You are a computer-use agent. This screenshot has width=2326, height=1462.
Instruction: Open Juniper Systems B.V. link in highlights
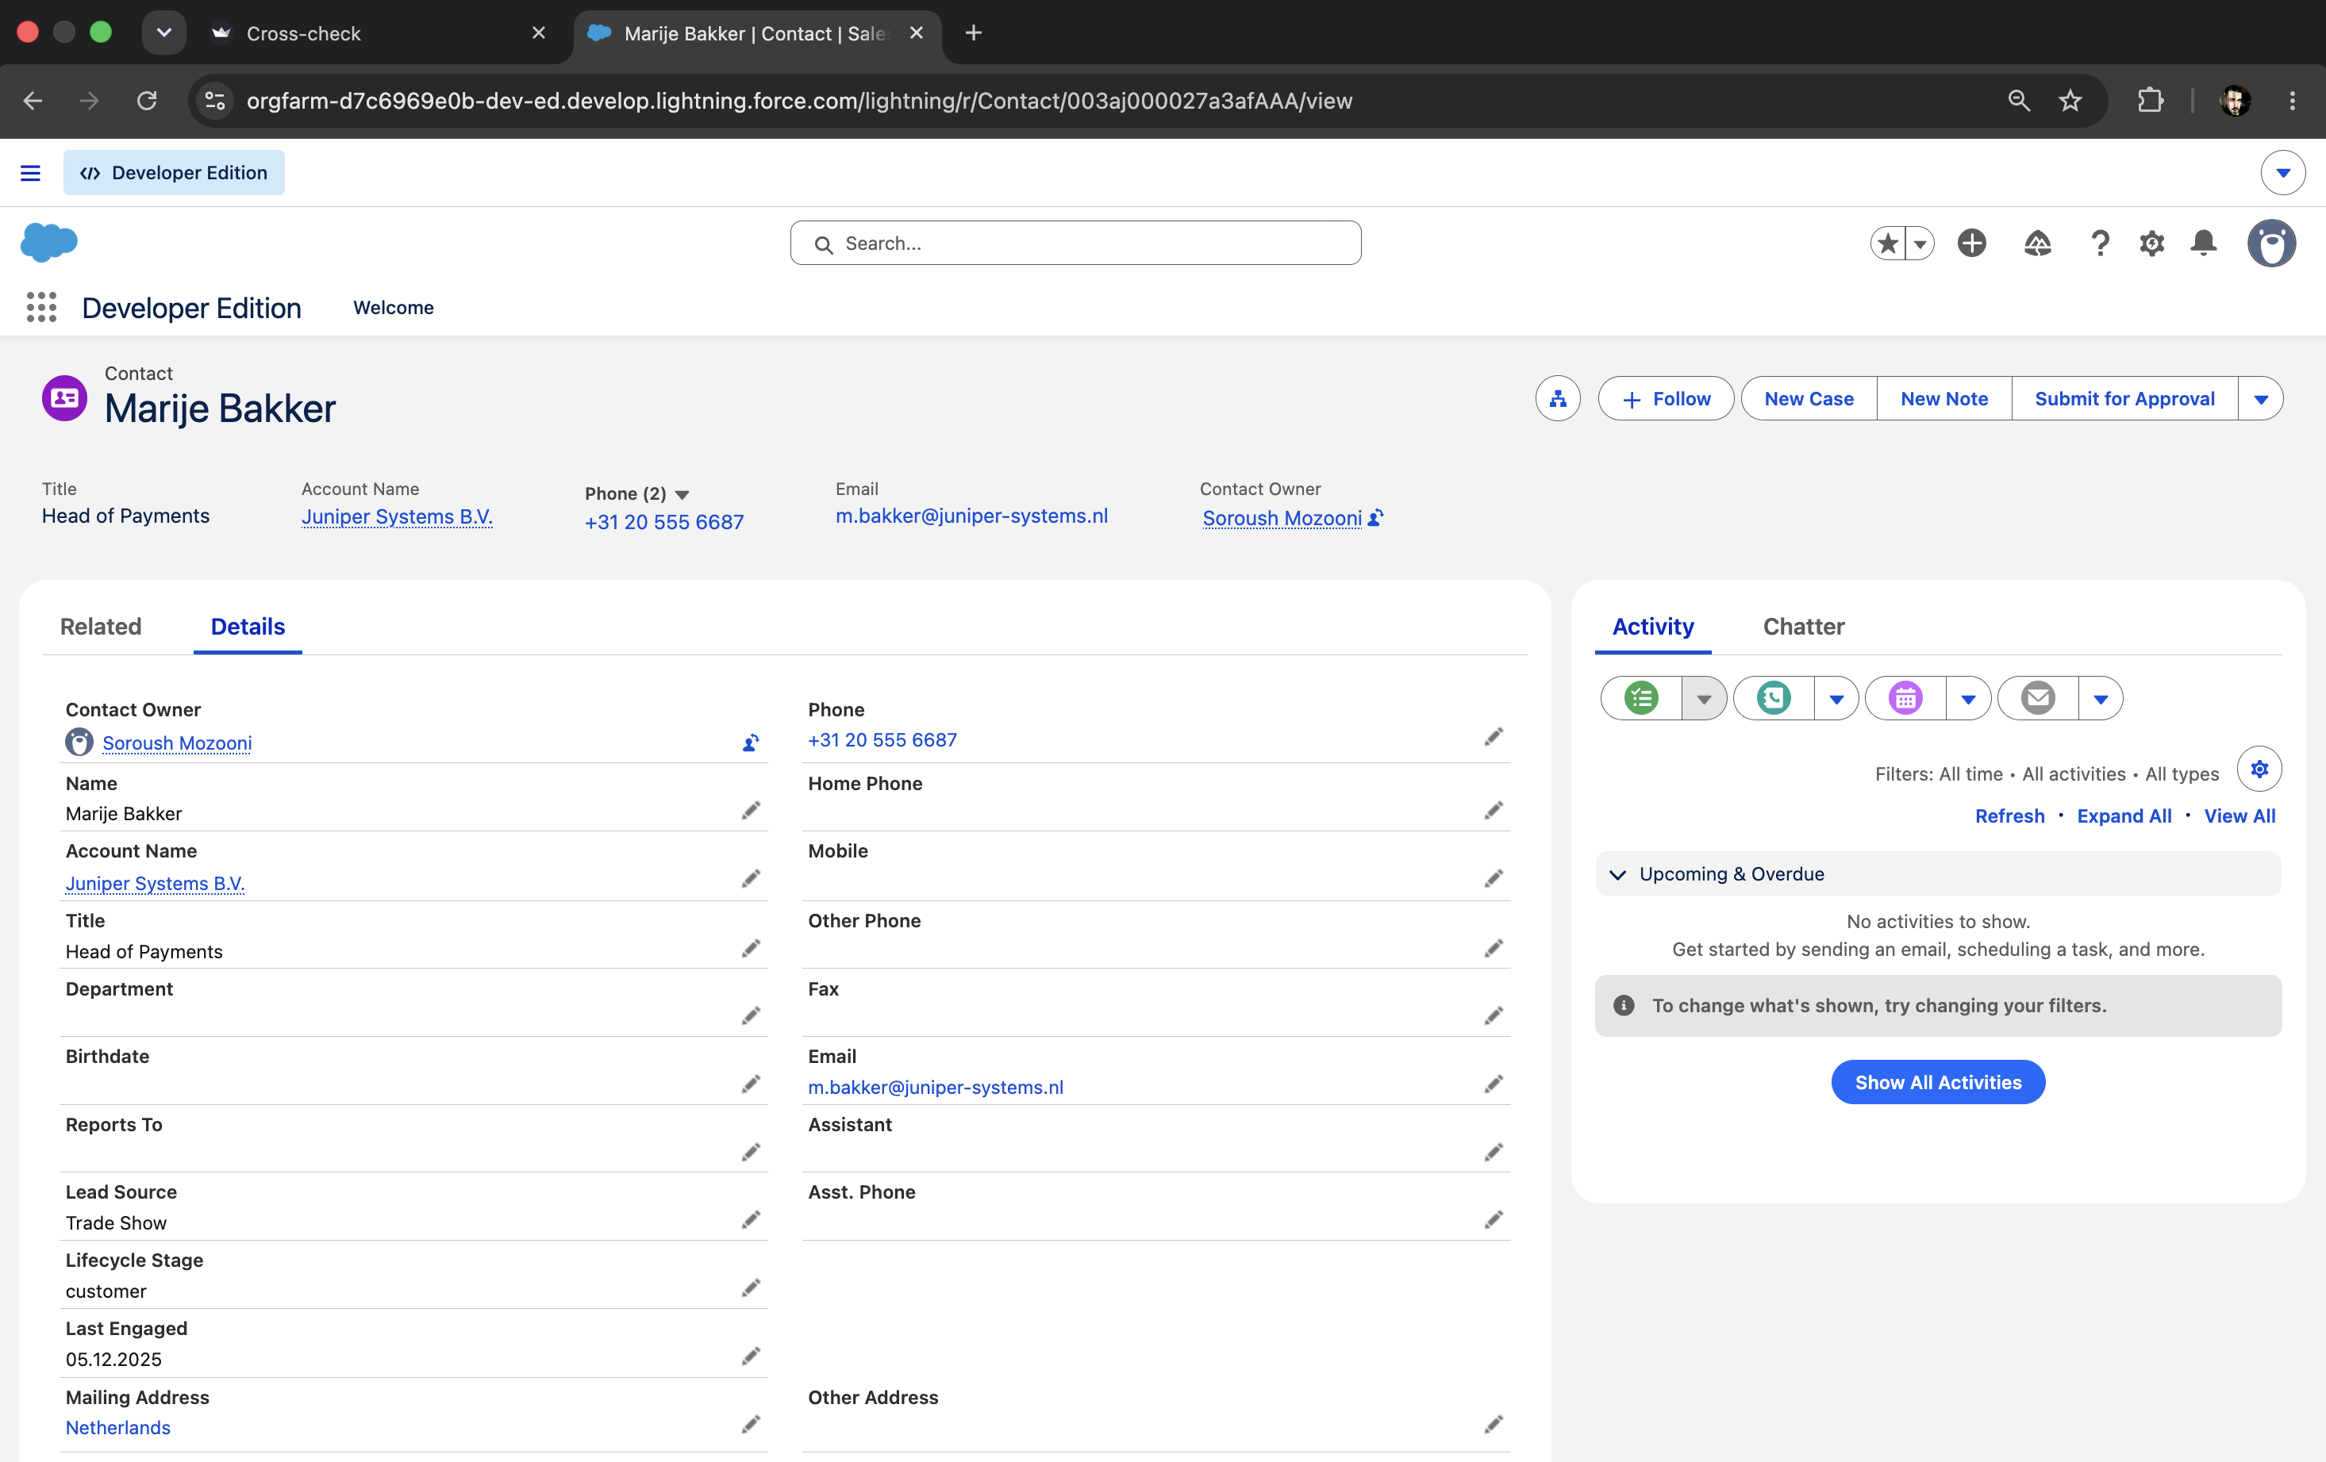coord(397,516)
